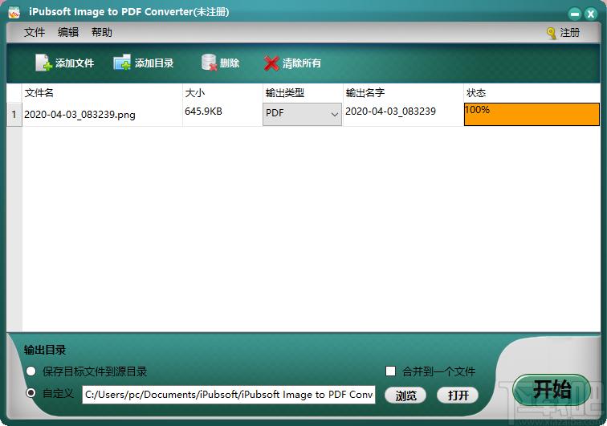This screenshot has width=607, height=426.
Task: Click the Clear All (清除所有) icon
Action: (x=271, y=63)
